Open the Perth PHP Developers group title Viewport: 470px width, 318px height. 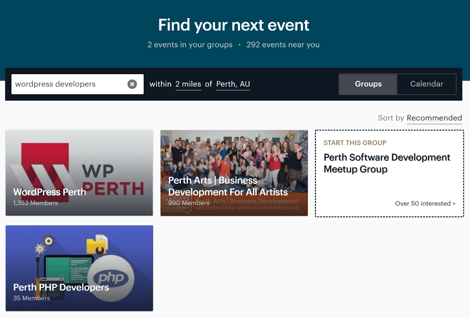61,287
